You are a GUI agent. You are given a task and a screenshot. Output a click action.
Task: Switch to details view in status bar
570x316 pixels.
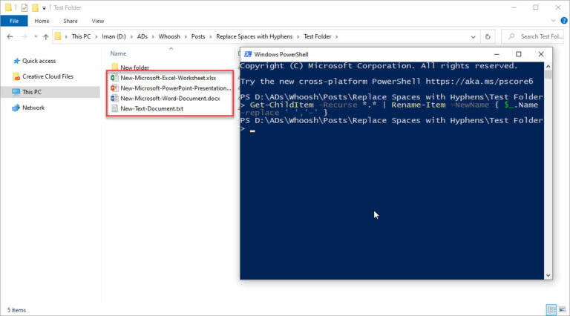[551, 309]
